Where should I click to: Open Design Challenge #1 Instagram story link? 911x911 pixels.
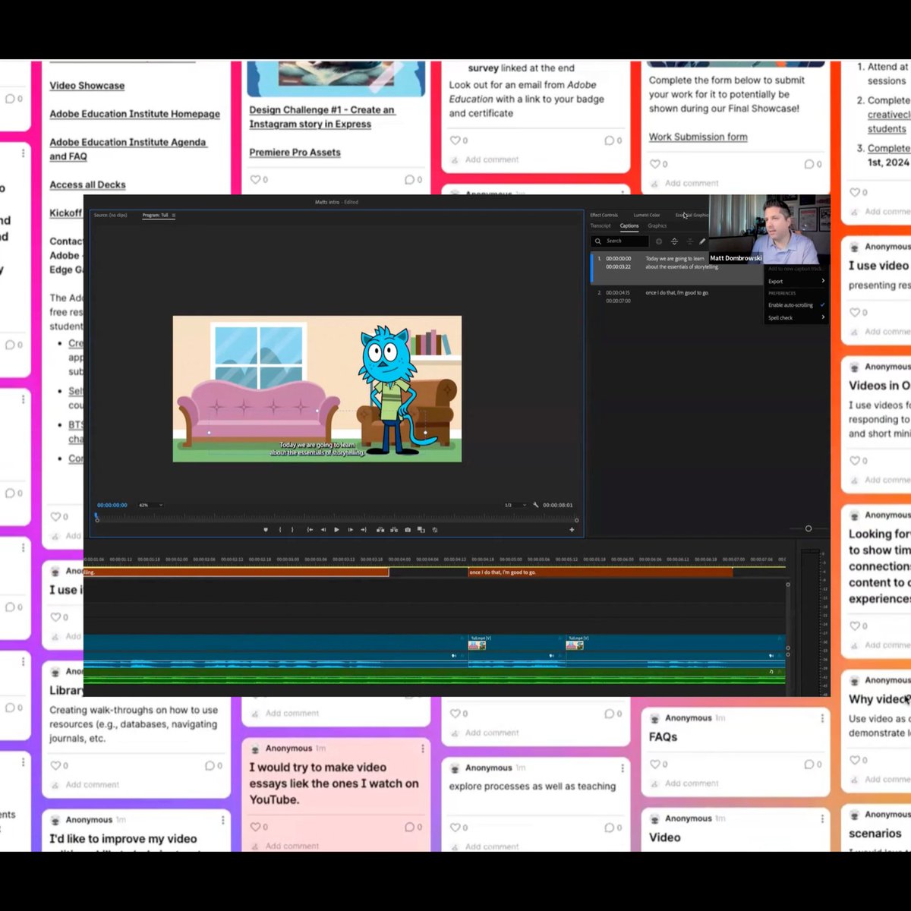(x=322, y=117)
